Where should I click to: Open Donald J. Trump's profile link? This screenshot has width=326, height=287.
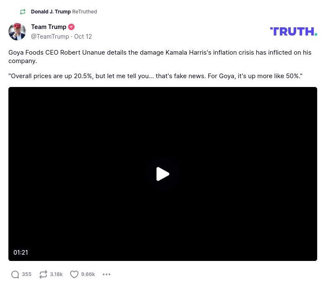[x=51, y=12]
